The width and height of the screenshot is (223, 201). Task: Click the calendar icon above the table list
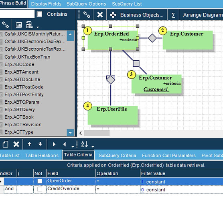18,25
